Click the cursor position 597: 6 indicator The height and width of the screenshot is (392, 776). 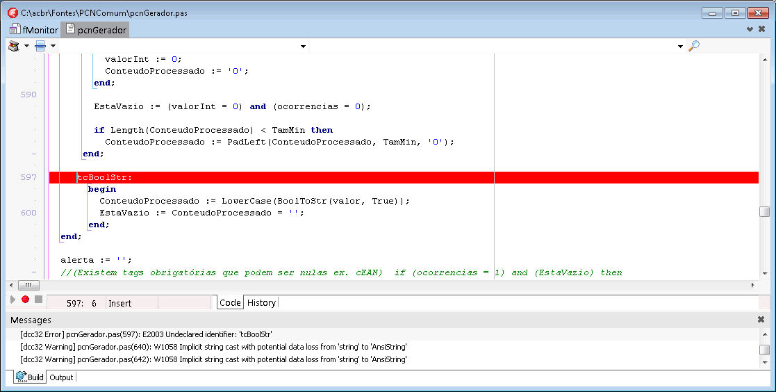click(82, 304)
